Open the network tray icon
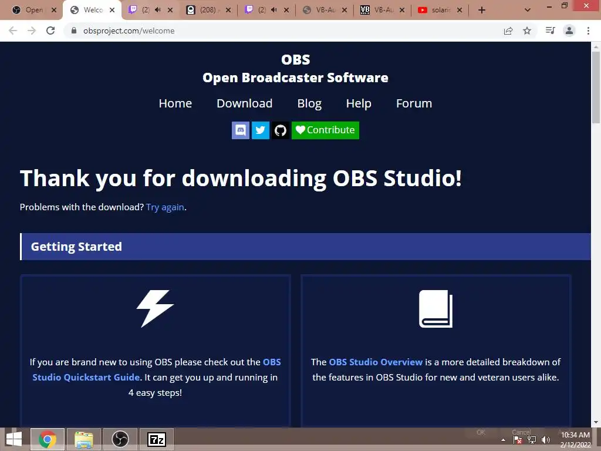This screenshot has width=601, height=451. point(532,440)
